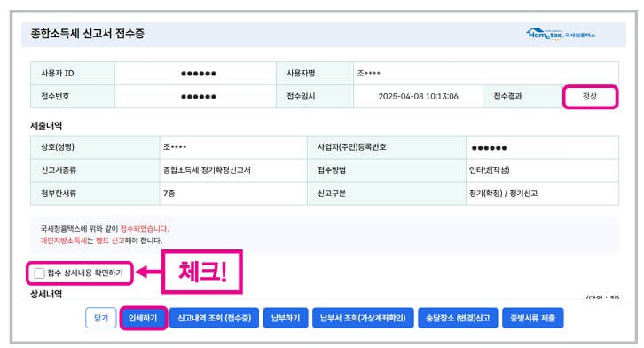Check the 접수 상세내용 확인하기 checkbox

coord(39,273)
